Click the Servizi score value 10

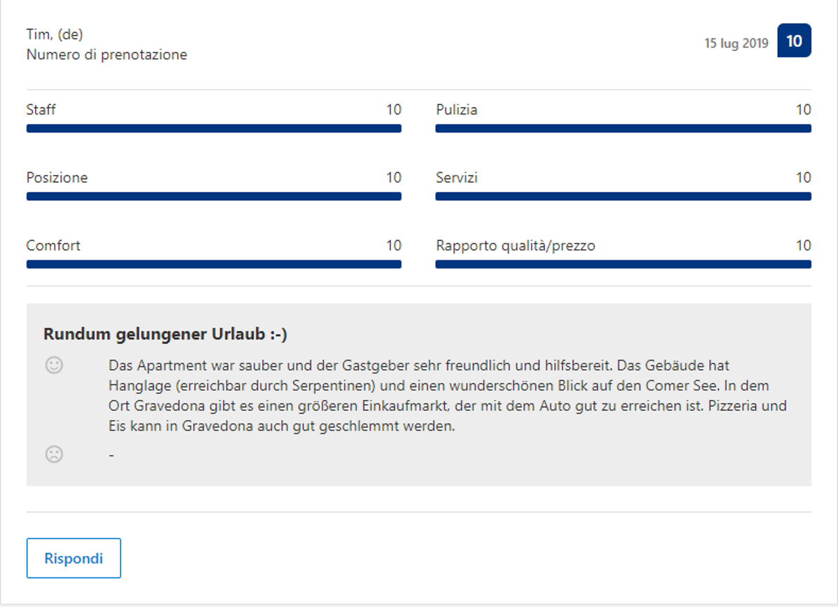[803, 178]
